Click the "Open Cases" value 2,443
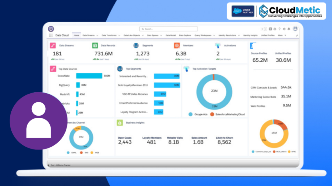The image size is (332, 186). 125,142
